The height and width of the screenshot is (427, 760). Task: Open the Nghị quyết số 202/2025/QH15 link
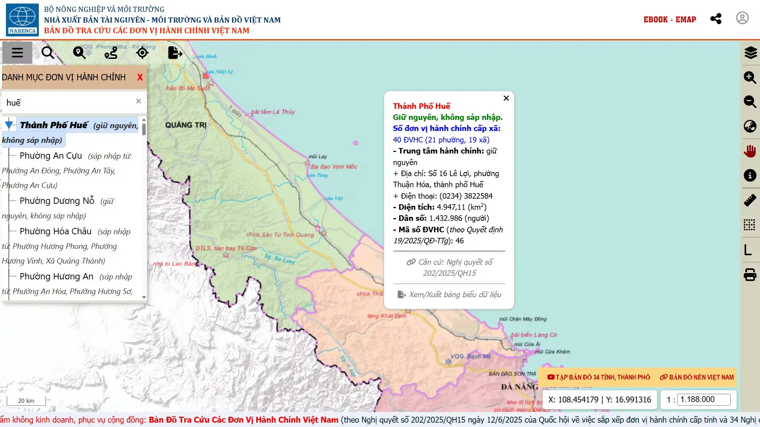(450, 268)
